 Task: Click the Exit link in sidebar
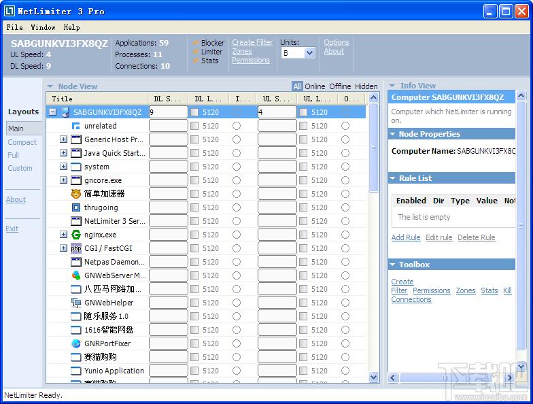[x=12, y=229]
